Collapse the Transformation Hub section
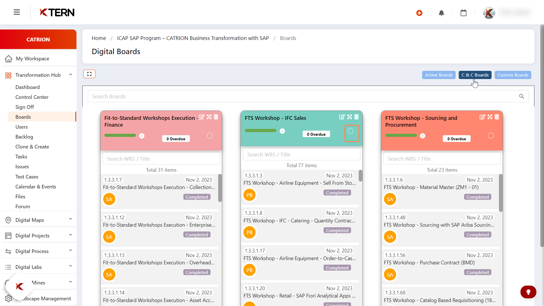The width and height of the screenshot is (544, 306). (x=71, y=75)
